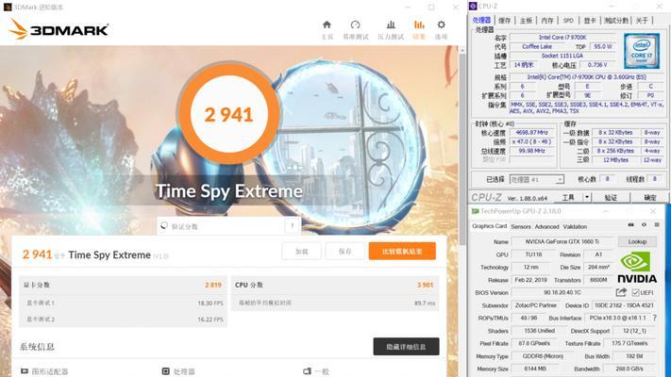The image size is (671, 377).
Task: Click the Intel Core i7 logo in CPU-Z
Action: click(x=642, y=51)
